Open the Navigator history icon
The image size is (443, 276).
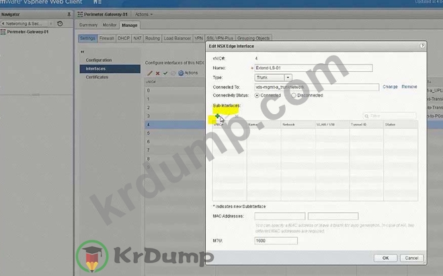60,24
